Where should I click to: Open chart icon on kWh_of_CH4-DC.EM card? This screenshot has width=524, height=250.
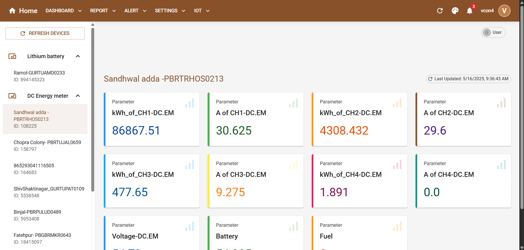(x=397, y=165)
